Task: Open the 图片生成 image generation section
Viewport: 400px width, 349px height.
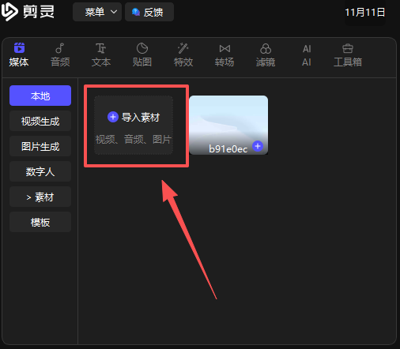Action: [x=40, y=146]
